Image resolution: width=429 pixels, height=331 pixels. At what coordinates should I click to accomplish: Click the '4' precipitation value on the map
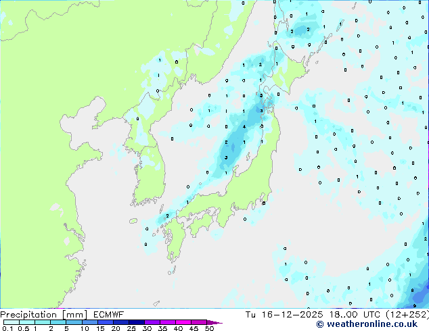(x=244, y=127)
